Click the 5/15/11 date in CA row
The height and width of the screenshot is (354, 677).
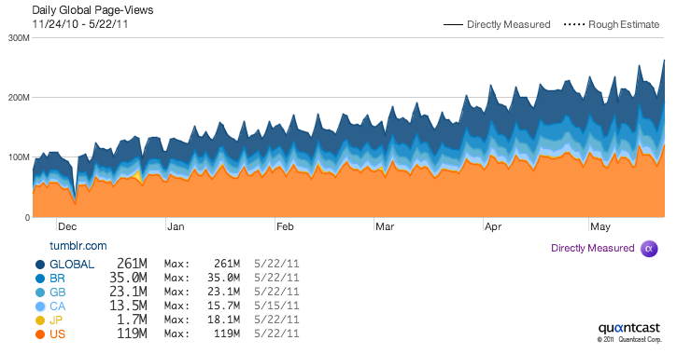pyautogui.click(x=276, y=306)
